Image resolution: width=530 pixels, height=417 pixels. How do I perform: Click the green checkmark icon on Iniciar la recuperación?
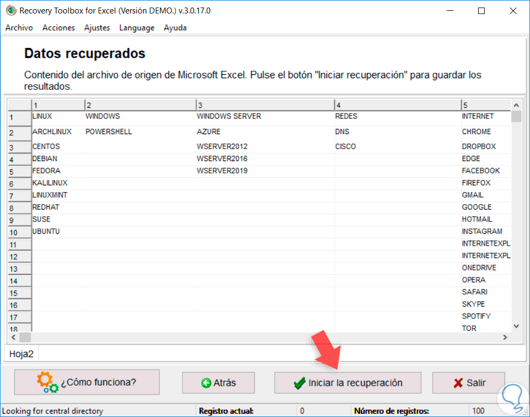point(300,383)
